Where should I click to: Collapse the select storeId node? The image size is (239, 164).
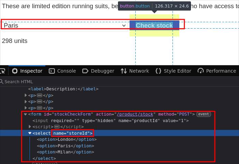[x=30, y=133]
